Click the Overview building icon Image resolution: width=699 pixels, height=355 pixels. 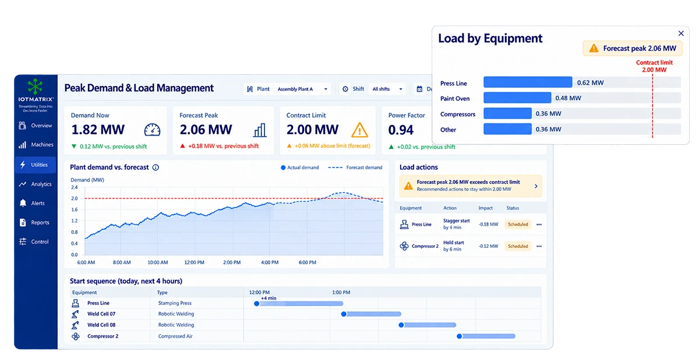[x=23, y=126]
